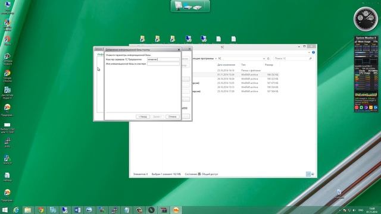The image size is (381, 214).
Task: Expand the Explorer ribbon with the chevron
Action: pos(309,52)
